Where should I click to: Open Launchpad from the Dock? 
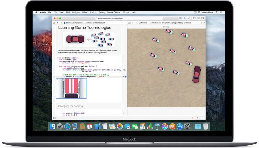tap(60, 126)
